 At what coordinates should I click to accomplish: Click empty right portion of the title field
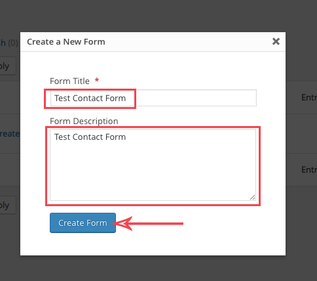(196, 98)
